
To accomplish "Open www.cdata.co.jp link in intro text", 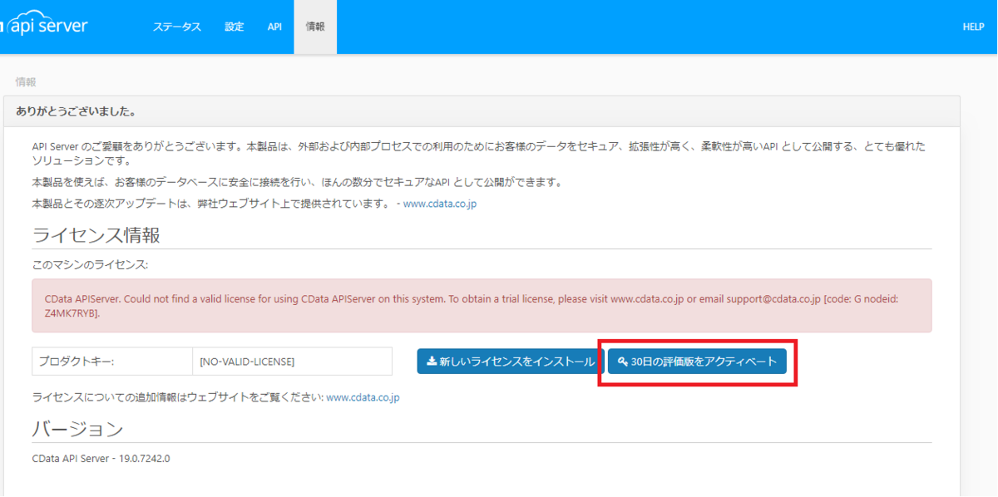I will coord(440,204).
